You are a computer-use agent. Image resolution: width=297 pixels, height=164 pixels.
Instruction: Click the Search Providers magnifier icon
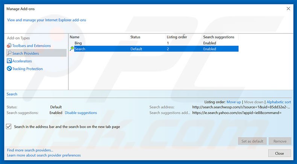pos(9,53)
